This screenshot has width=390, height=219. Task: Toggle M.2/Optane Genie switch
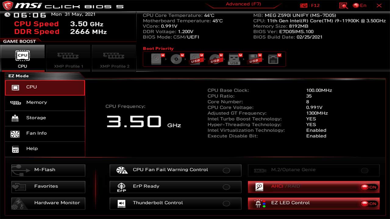pos(364,171)
